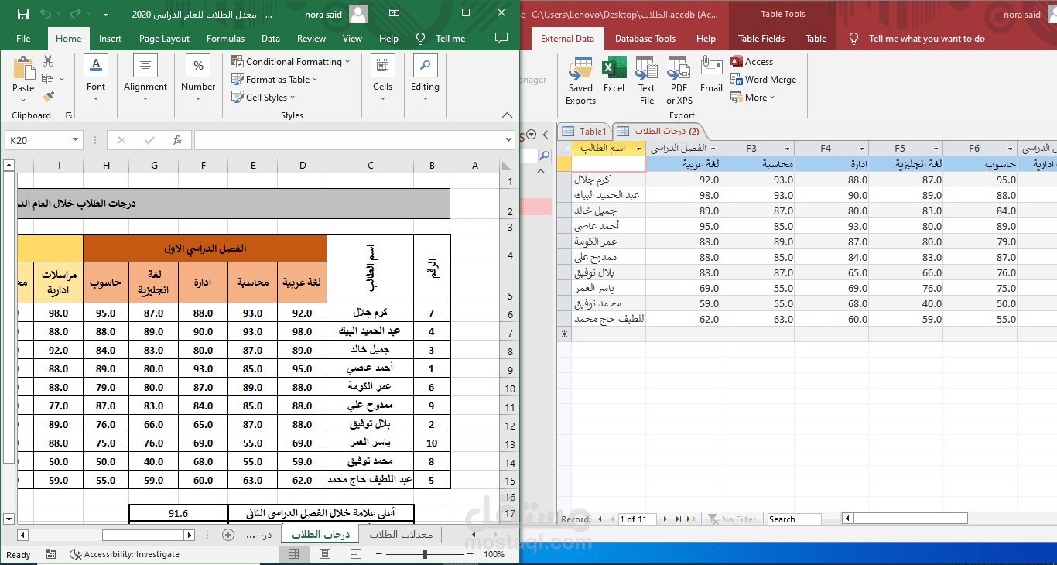Click Accessibility: Investigate in Excel status bar
This screenshot has width=1057, height=565.
click(125, 554)
